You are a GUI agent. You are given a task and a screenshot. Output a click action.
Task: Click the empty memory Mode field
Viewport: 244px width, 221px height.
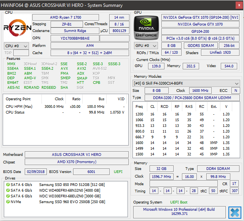click(x=183, y=183)
